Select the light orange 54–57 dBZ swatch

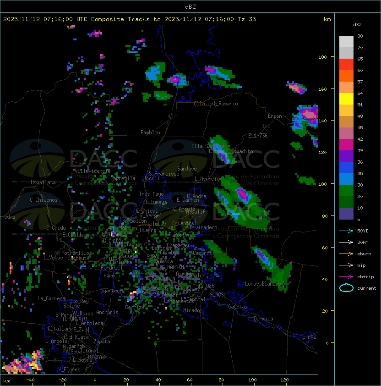coord(346,88)
